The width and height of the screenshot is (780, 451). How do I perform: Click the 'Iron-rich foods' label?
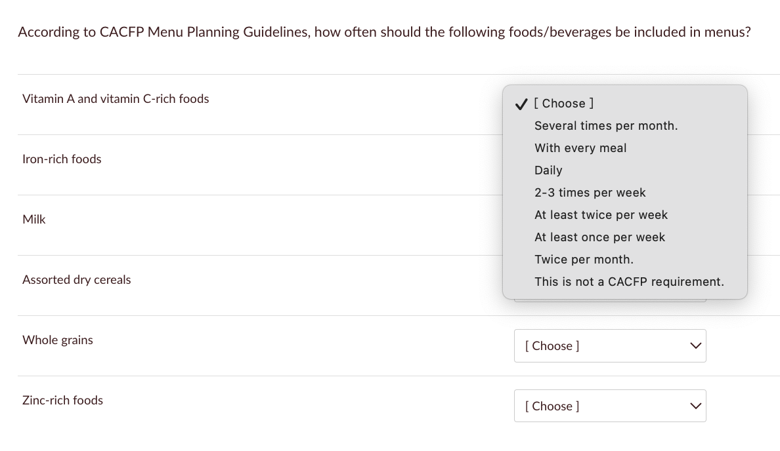[x=62, y=159]
